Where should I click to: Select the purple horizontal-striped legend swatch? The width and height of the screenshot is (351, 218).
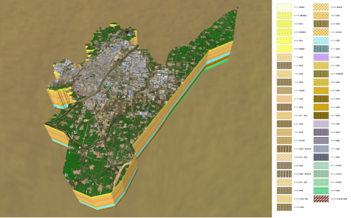click(x=321, y=140)
